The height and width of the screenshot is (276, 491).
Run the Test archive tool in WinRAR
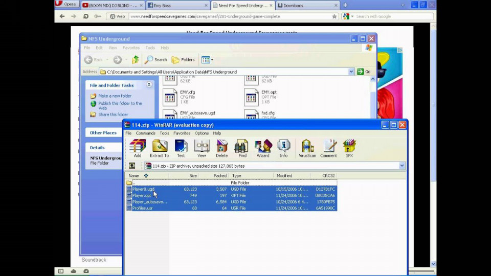(x=181, y=148)
